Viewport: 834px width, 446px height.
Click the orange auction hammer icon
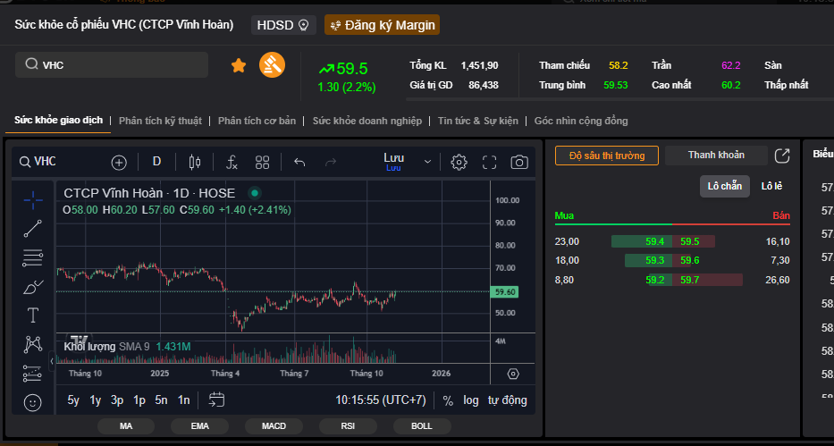point(272,65)
